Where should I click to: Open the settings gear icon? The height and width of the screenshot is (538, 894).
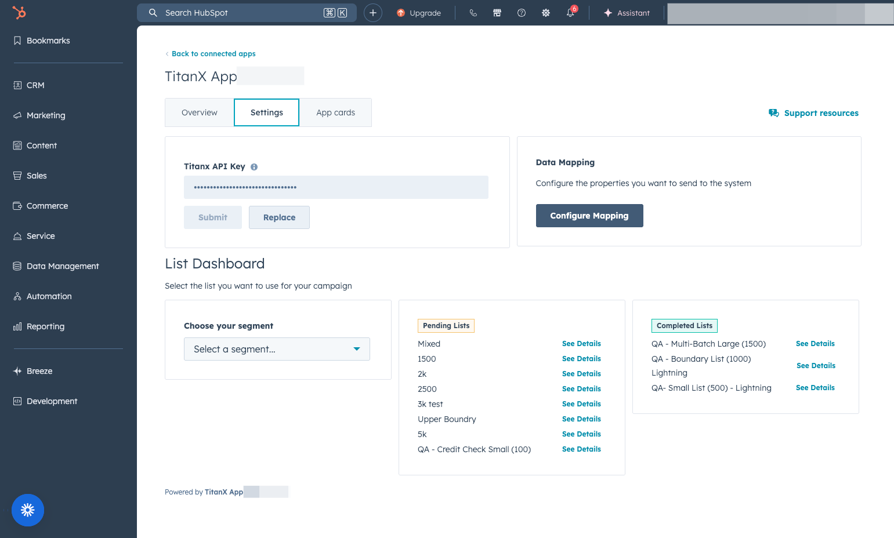tap(546, 13)
